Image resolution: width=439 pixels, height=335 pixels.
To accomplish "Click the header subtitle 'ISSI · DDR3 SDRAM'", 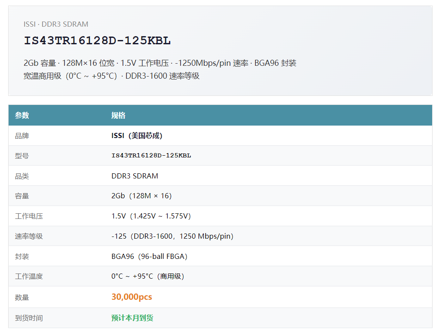I will 56,25.
